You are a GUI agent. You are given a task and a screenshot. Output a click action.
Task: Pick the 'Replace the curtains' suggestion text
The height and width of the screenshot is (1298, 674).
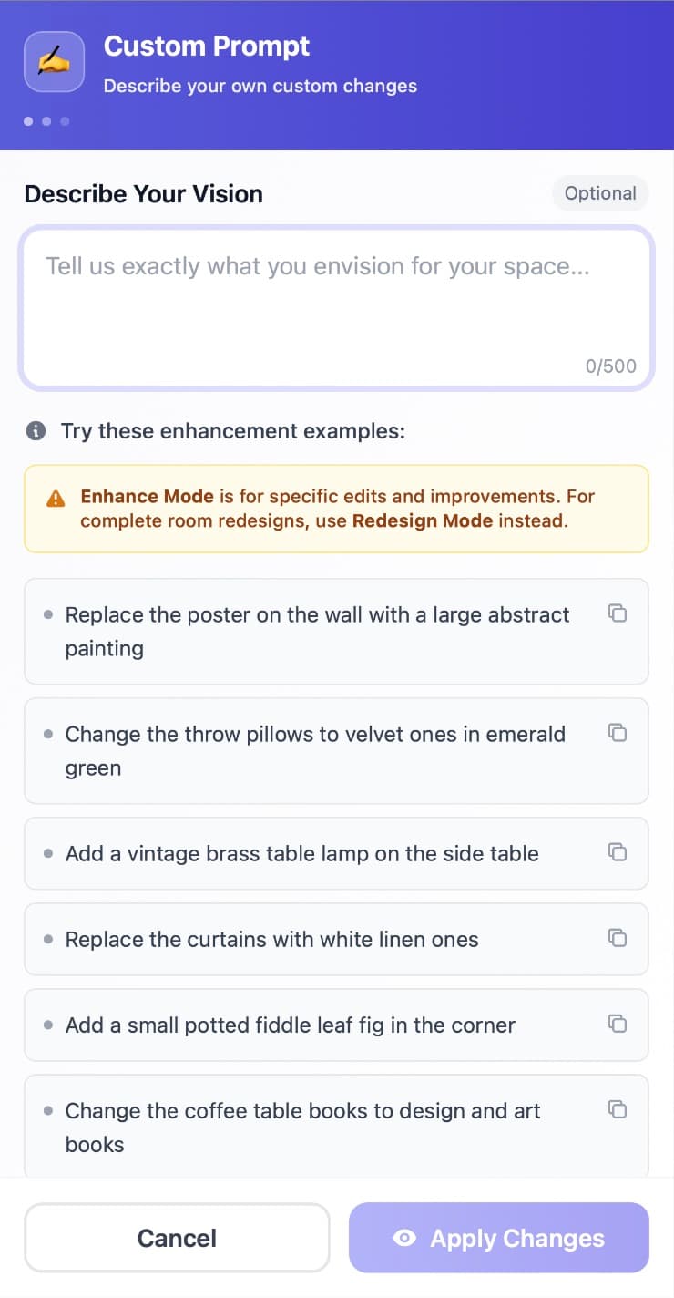[x=271, y=940]
